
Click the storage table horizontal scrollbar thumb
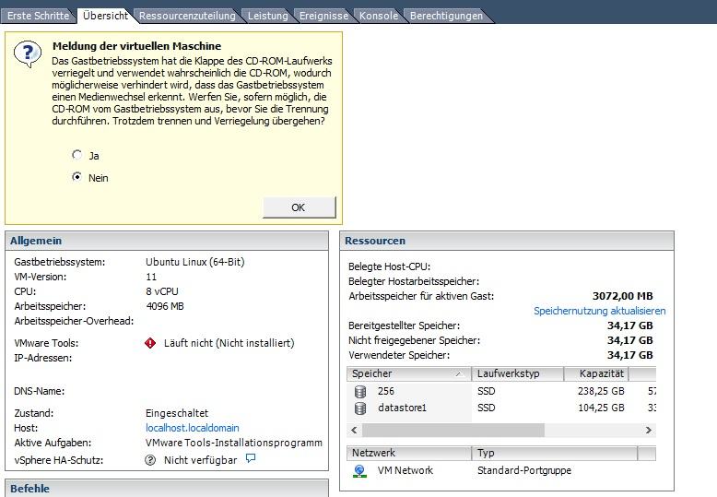coord(453,431)
